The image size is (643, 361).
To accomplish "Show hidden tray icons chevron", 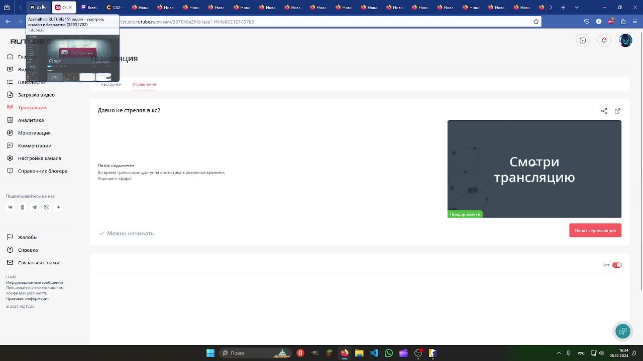I will pos(559,353).
